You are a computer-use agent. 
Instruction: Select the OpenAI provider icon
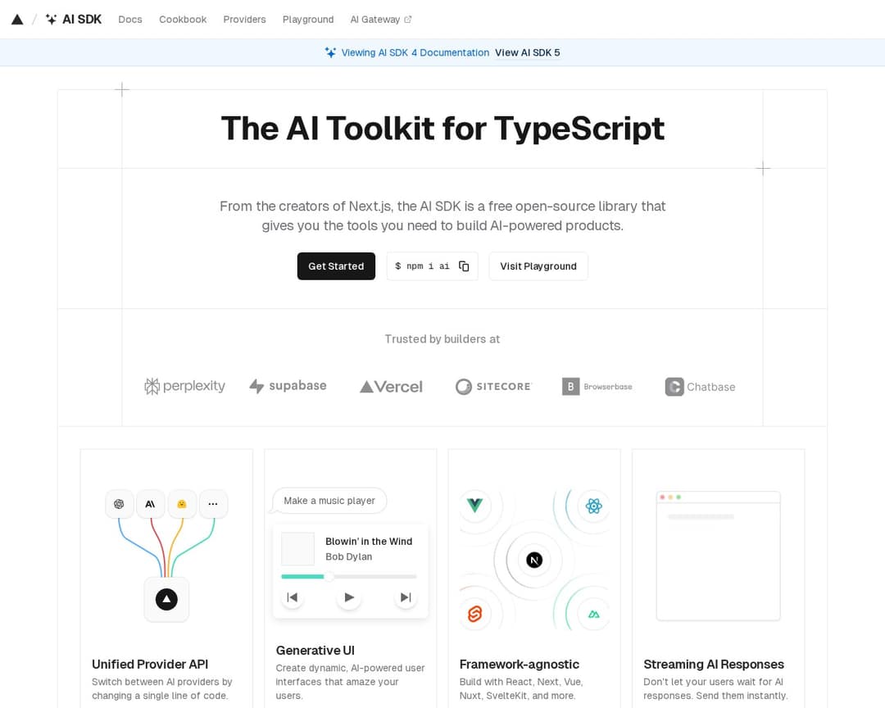point(120,504)
